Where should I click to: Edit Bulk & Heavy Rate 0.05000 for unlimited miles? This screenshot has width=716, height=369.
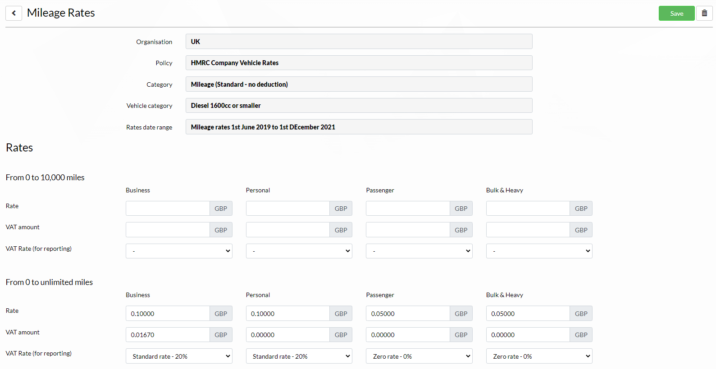(528, 313)
